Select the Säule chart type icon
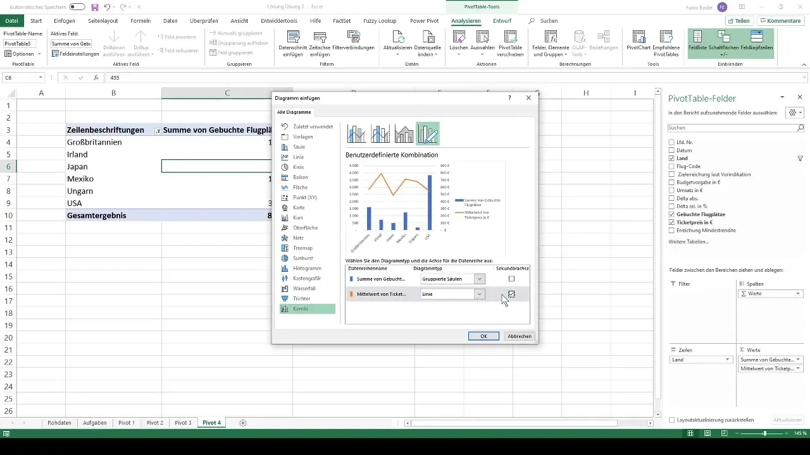The width and height of the screenshot is (810, 455). [x=285, y=147]
